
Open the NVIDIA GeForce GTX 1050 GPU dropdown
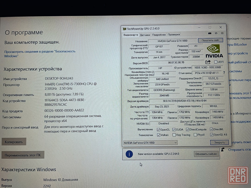point(150,143)
